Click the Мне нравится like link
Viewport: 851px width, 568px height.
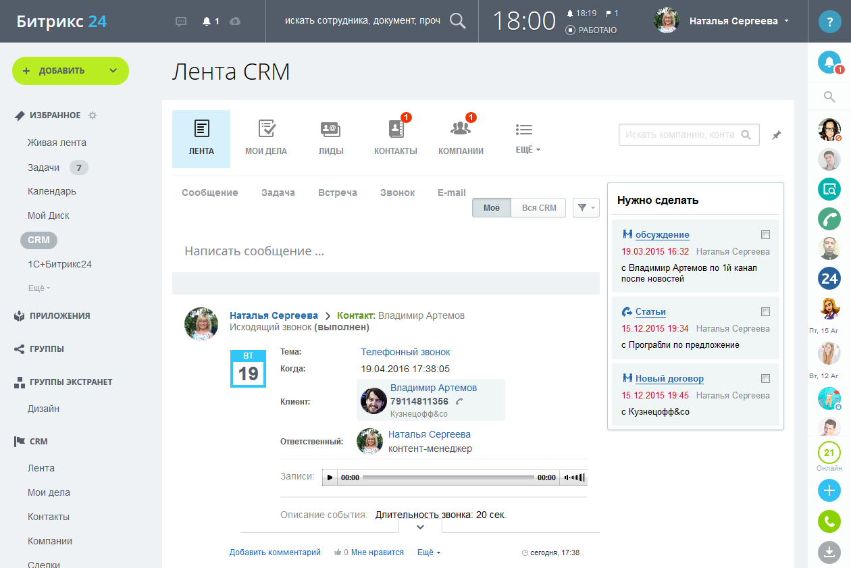378,552
